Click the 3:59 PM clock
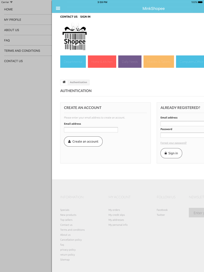204x272 pixels. [102, 2]
